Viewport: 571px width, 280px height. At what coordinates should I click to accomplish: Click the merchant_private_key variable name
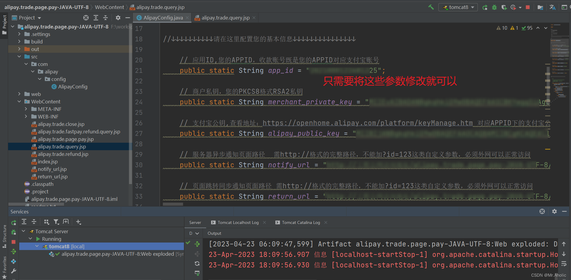[310, 102]
